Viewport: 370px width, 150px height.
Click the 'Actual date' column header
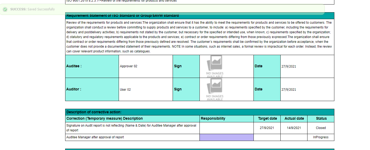tap(294, 119)
